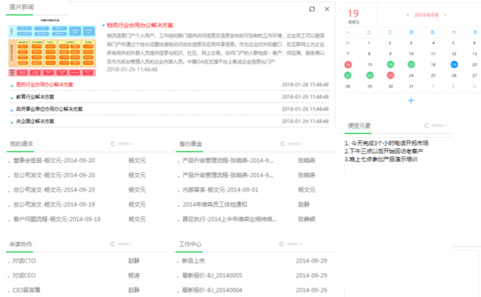Open work item 最新报价-BJ_20140004
Screen dimensions: 481x297
tap(212, 290)
